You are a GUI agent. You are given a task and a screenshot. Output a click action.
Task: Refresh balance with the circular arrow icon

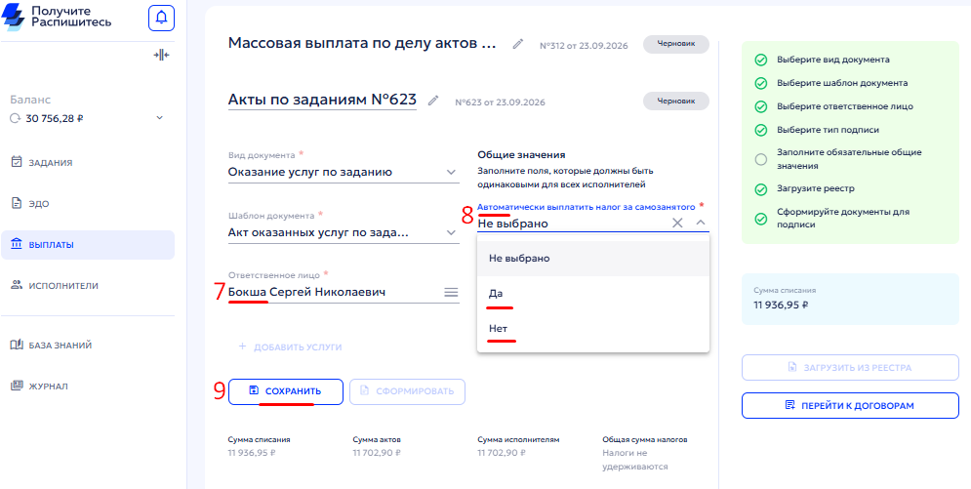pyautogui.click(x=16, y=118)
